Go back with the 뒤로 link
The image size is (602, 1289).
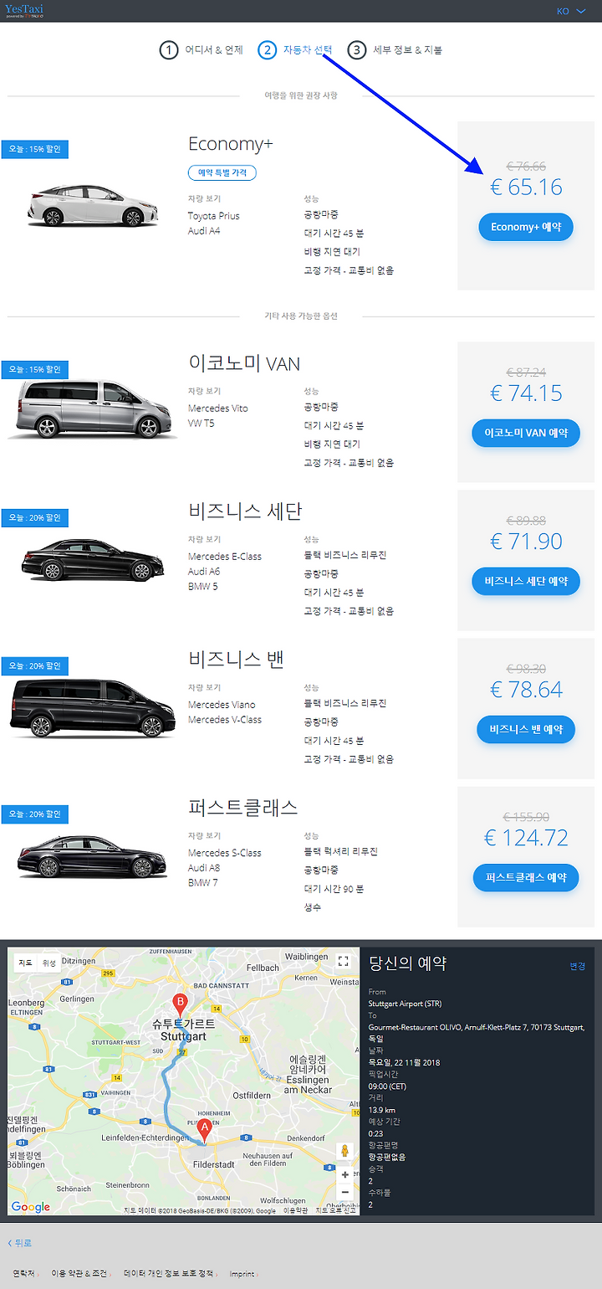20,1243
